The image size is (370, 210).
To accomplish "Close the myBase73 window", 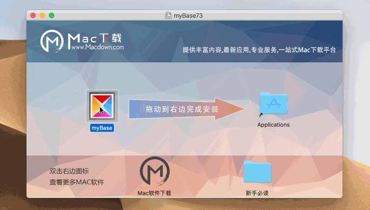I will tap(33, 15).
